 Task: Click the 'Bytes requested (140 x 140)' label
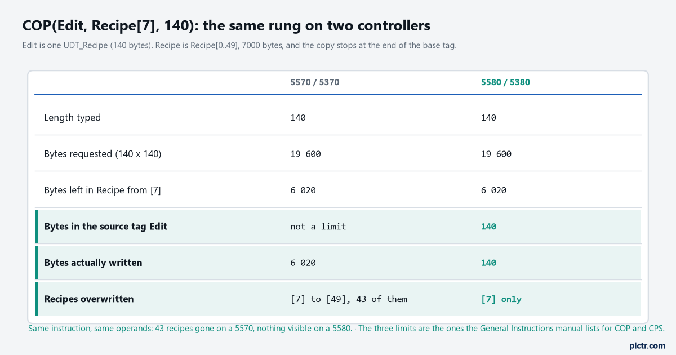(103, 154)
